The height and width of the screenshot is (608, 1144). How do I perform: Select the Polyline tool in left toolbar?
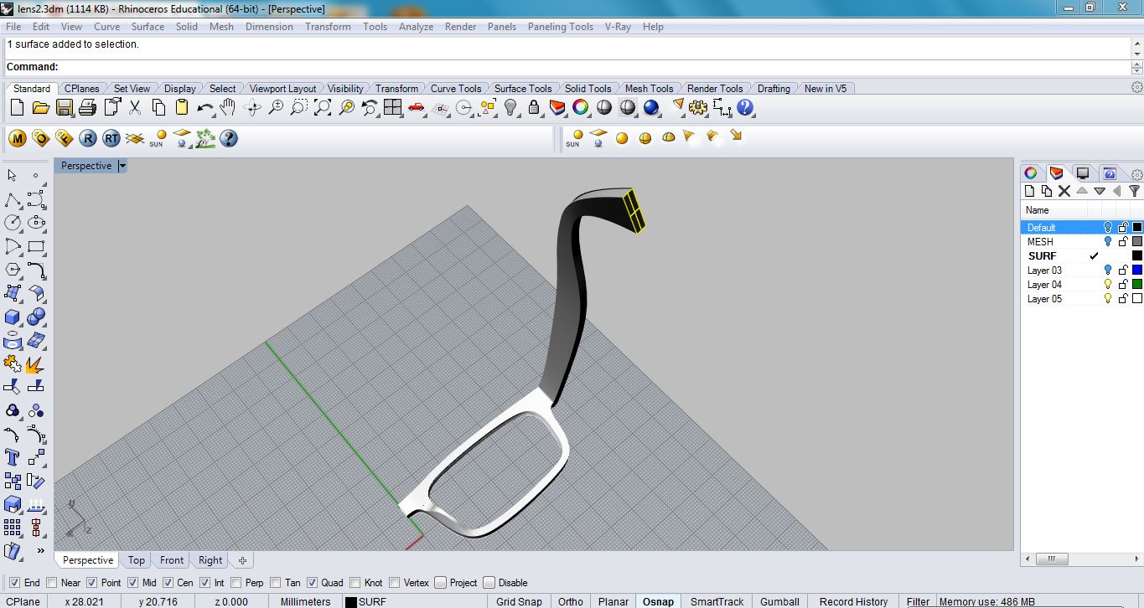coord(13,199)
